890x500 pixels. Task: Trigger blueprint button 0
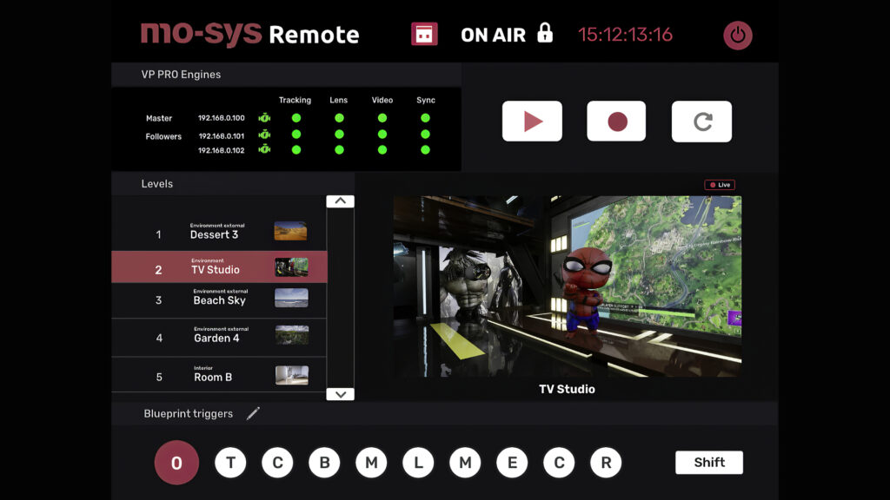point(176,463)
